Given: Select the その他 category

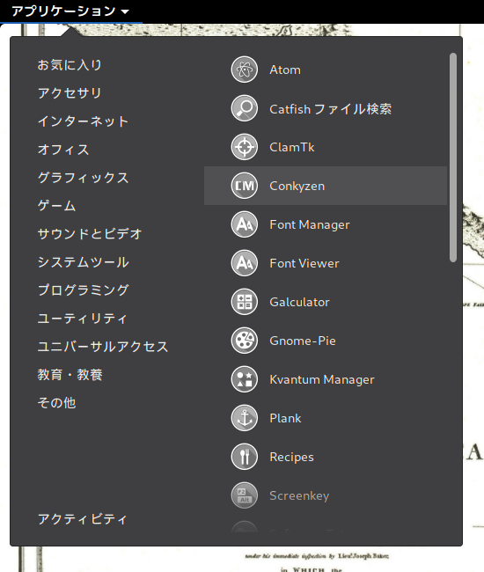Looking at the screenshot, I should (x=56, y=403).
